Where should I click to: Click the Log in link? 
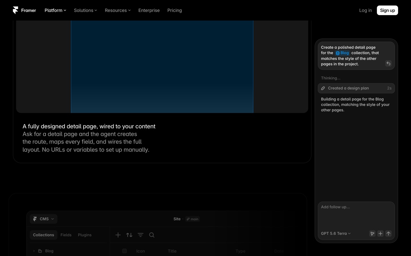click(x=365, y=10)
